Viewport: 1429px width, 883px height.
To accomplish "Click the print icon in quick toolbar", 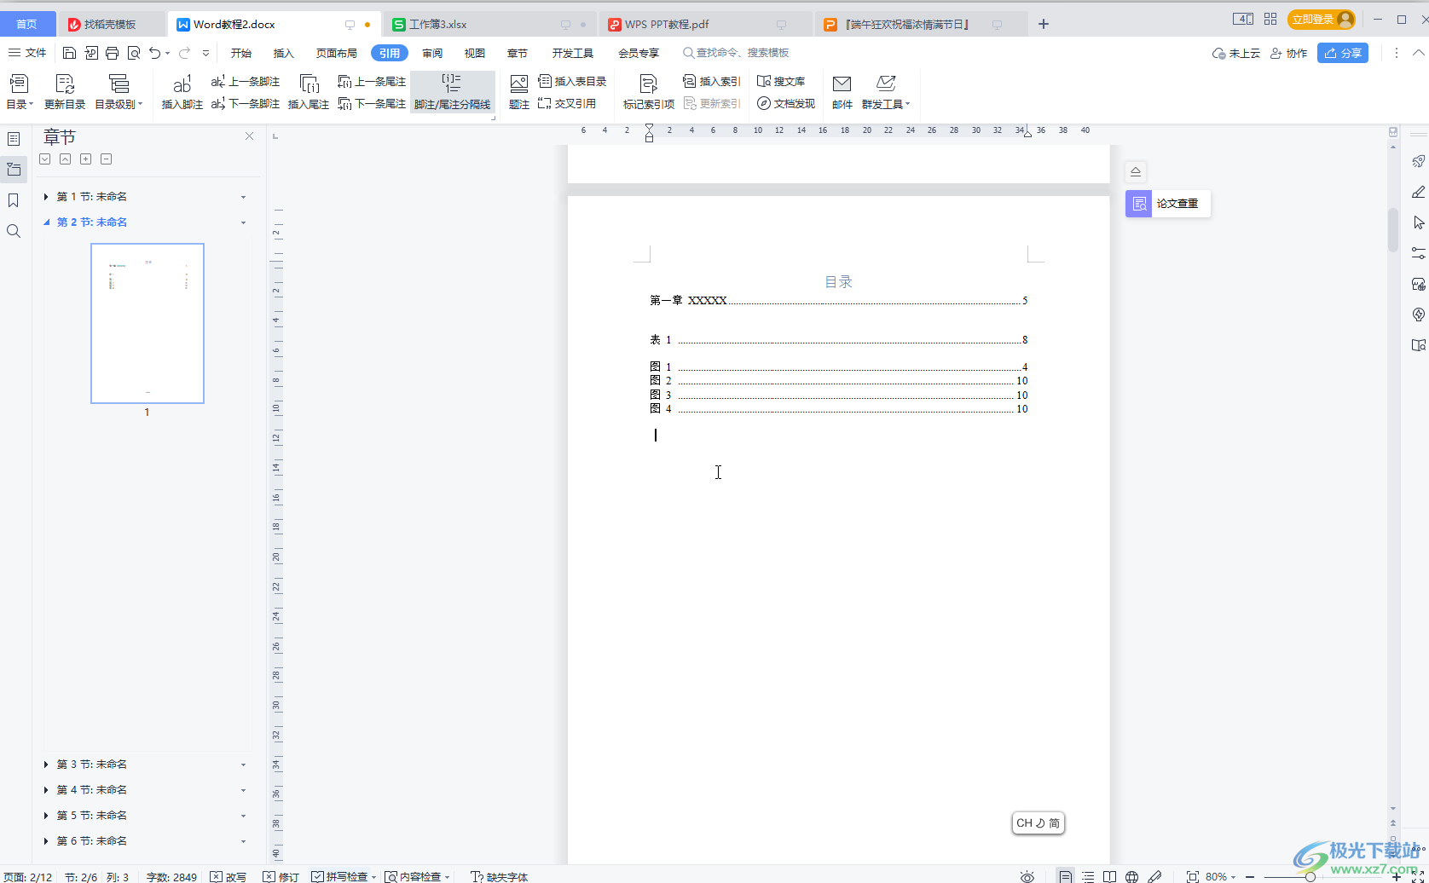I will click(x=113, y=53).
